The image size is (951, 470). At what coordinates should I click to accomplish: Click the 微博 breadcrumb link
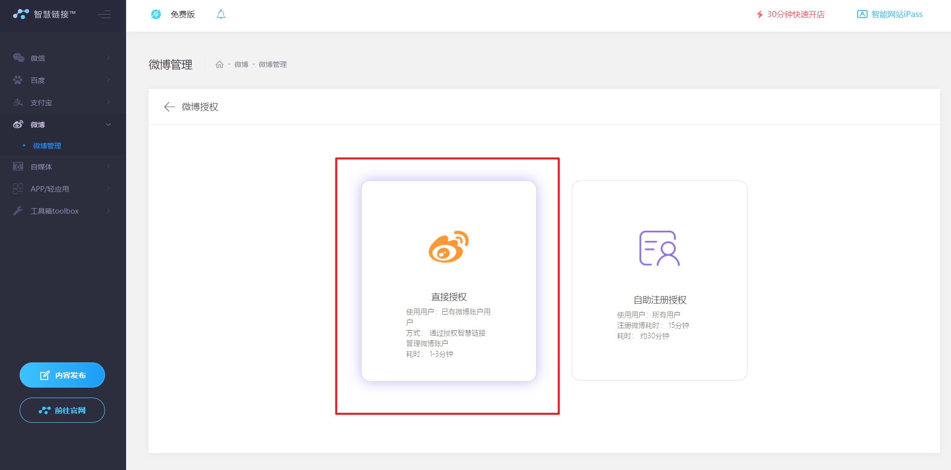tap(241, 64)
